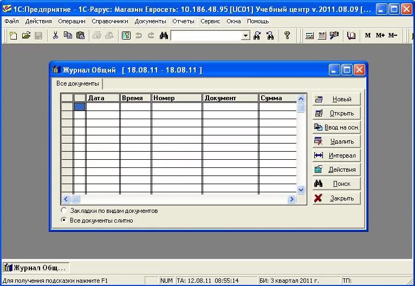Click the Дата column header
This screenshot has height=286, width=415.
pyautogui.click(x=103, y=98)
